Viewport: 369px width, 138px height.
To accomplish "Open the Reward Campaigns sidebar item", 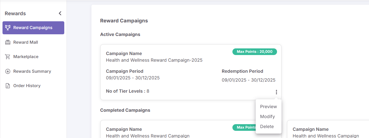I will pyautogui.click(x=33, y=28).
